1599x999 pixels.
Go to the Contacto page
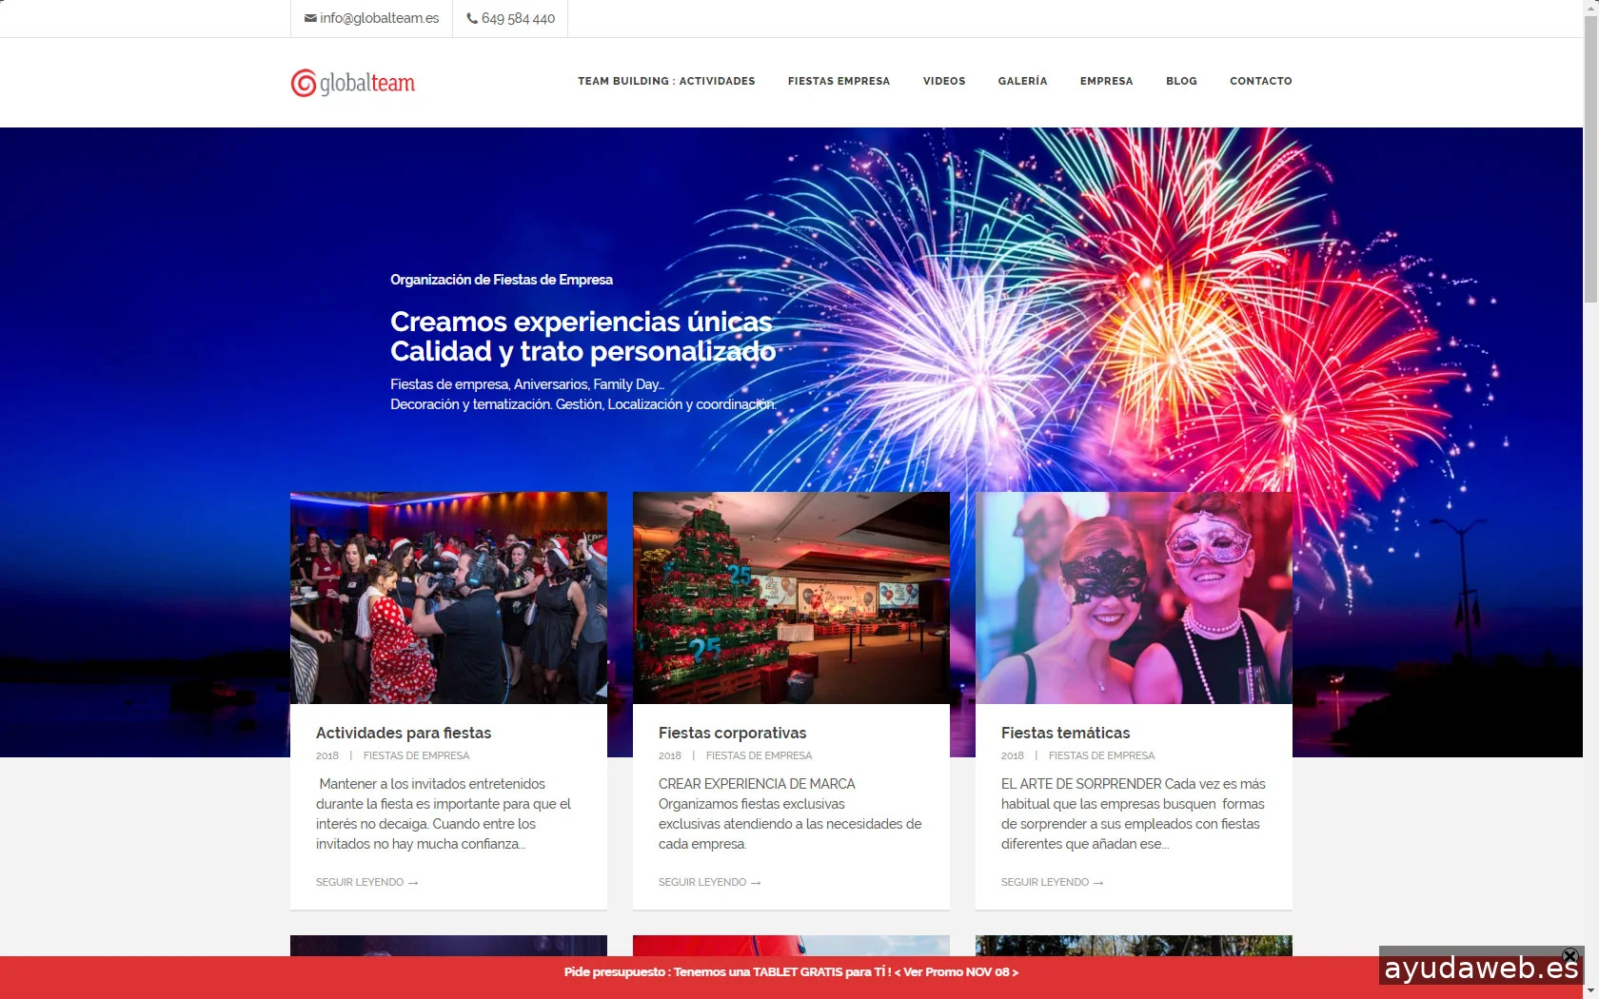(1260, 81)
